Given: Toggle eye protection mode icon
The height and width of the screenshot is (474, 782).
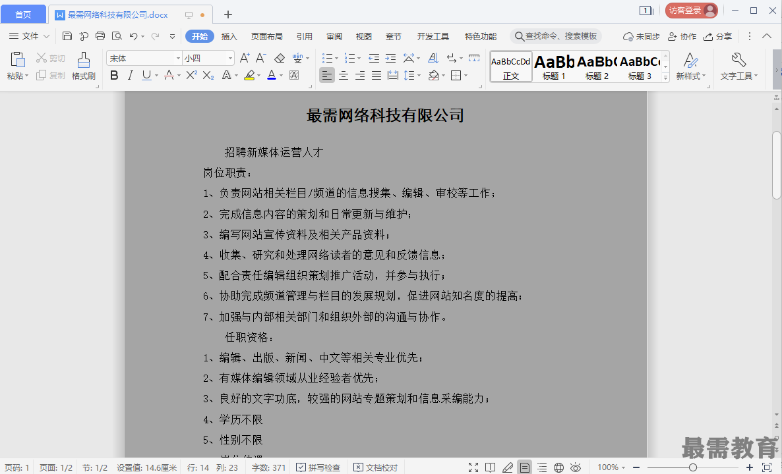Looking at the screenshot, I should click(576, 467).
